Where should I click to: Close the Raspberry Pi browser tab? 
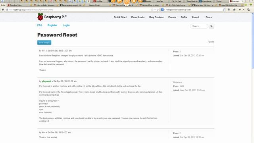(x=242, y=1)
